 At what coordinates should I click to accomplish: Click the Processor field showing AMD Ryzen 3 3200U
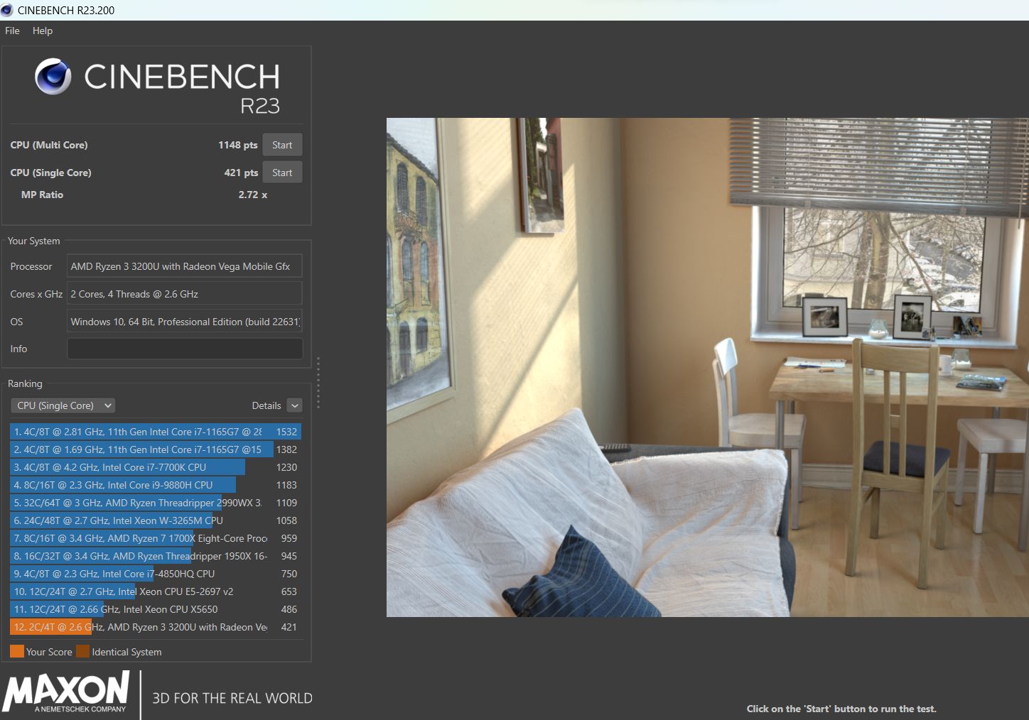click(185, 266)
